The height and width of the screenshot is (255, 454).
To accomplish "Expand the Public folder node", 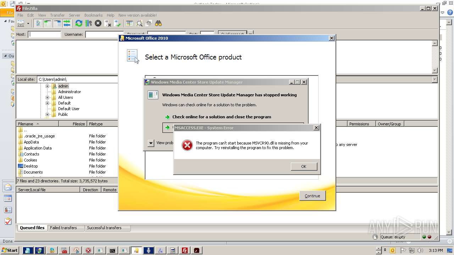I will click(x=47, y=114).
